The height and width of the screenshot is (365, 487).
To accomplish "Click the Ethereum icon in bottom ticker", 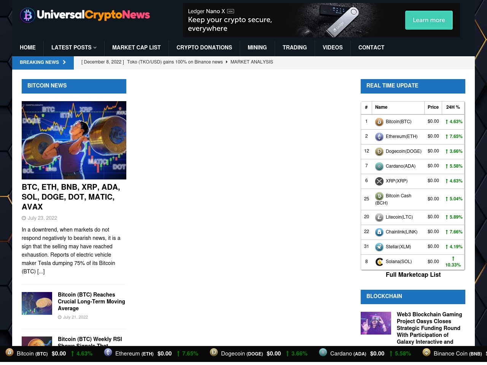I will tap(108, 352).
